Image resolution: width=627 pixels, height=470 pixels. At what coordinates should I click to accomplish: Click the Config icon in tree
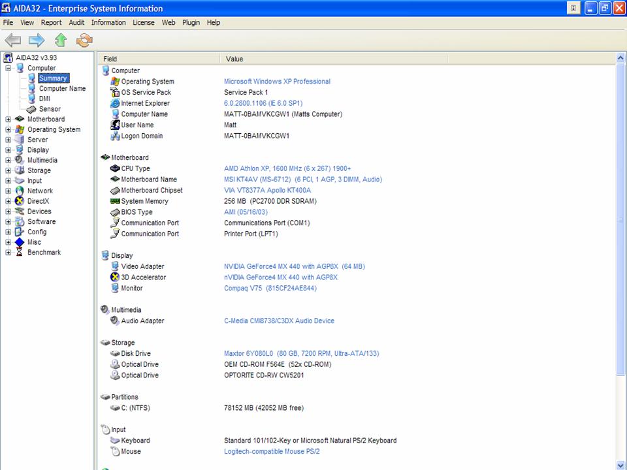pyautogui.click(x=19, y=232)
